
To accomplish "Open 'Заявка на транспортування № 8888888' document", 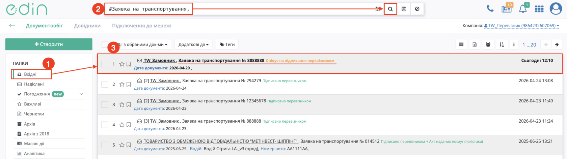I will click(x=221, y=61).
